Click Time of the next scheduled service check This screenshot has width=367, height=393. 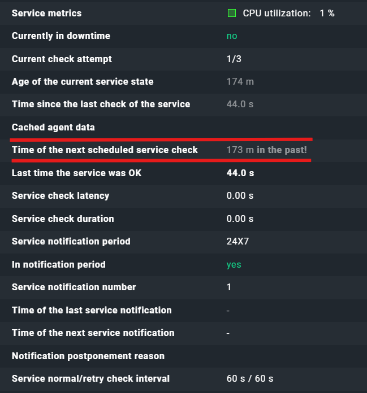point(105,150)
